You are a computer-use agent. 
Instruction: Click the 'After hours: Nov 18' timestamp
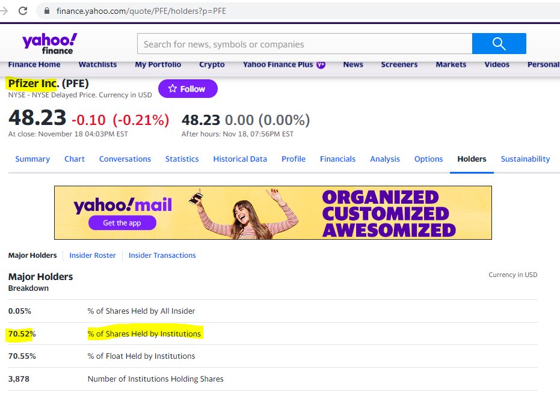tap(238, 134)
